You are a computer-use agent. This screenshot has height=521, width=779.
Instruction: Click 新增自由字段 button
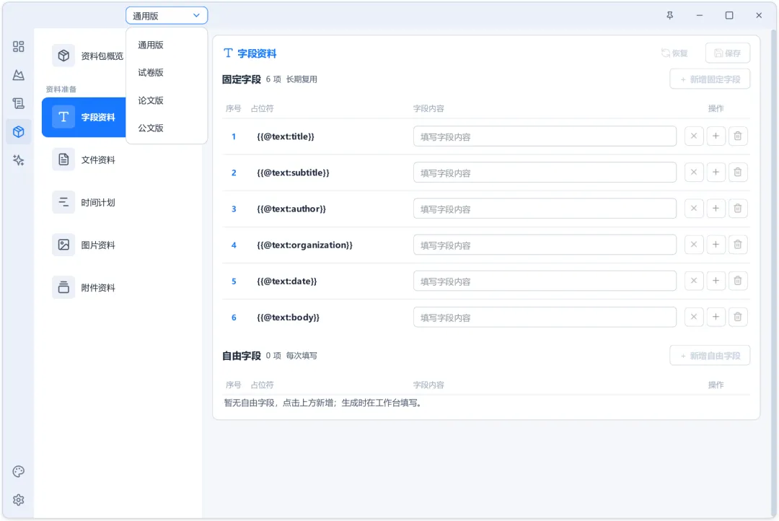tap(710, 356)
